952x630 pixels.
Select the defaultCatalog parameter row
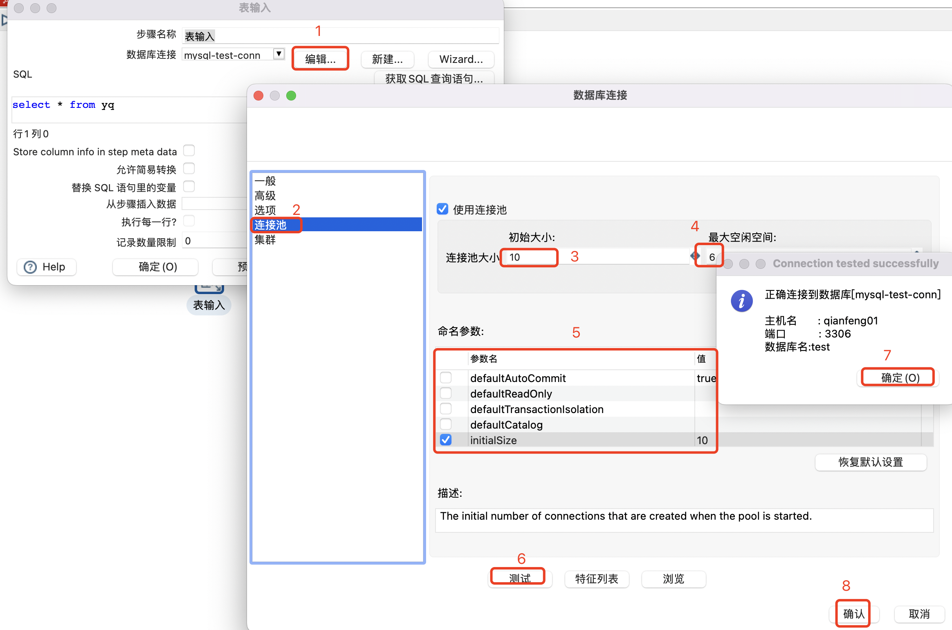(x=506, y=425)
